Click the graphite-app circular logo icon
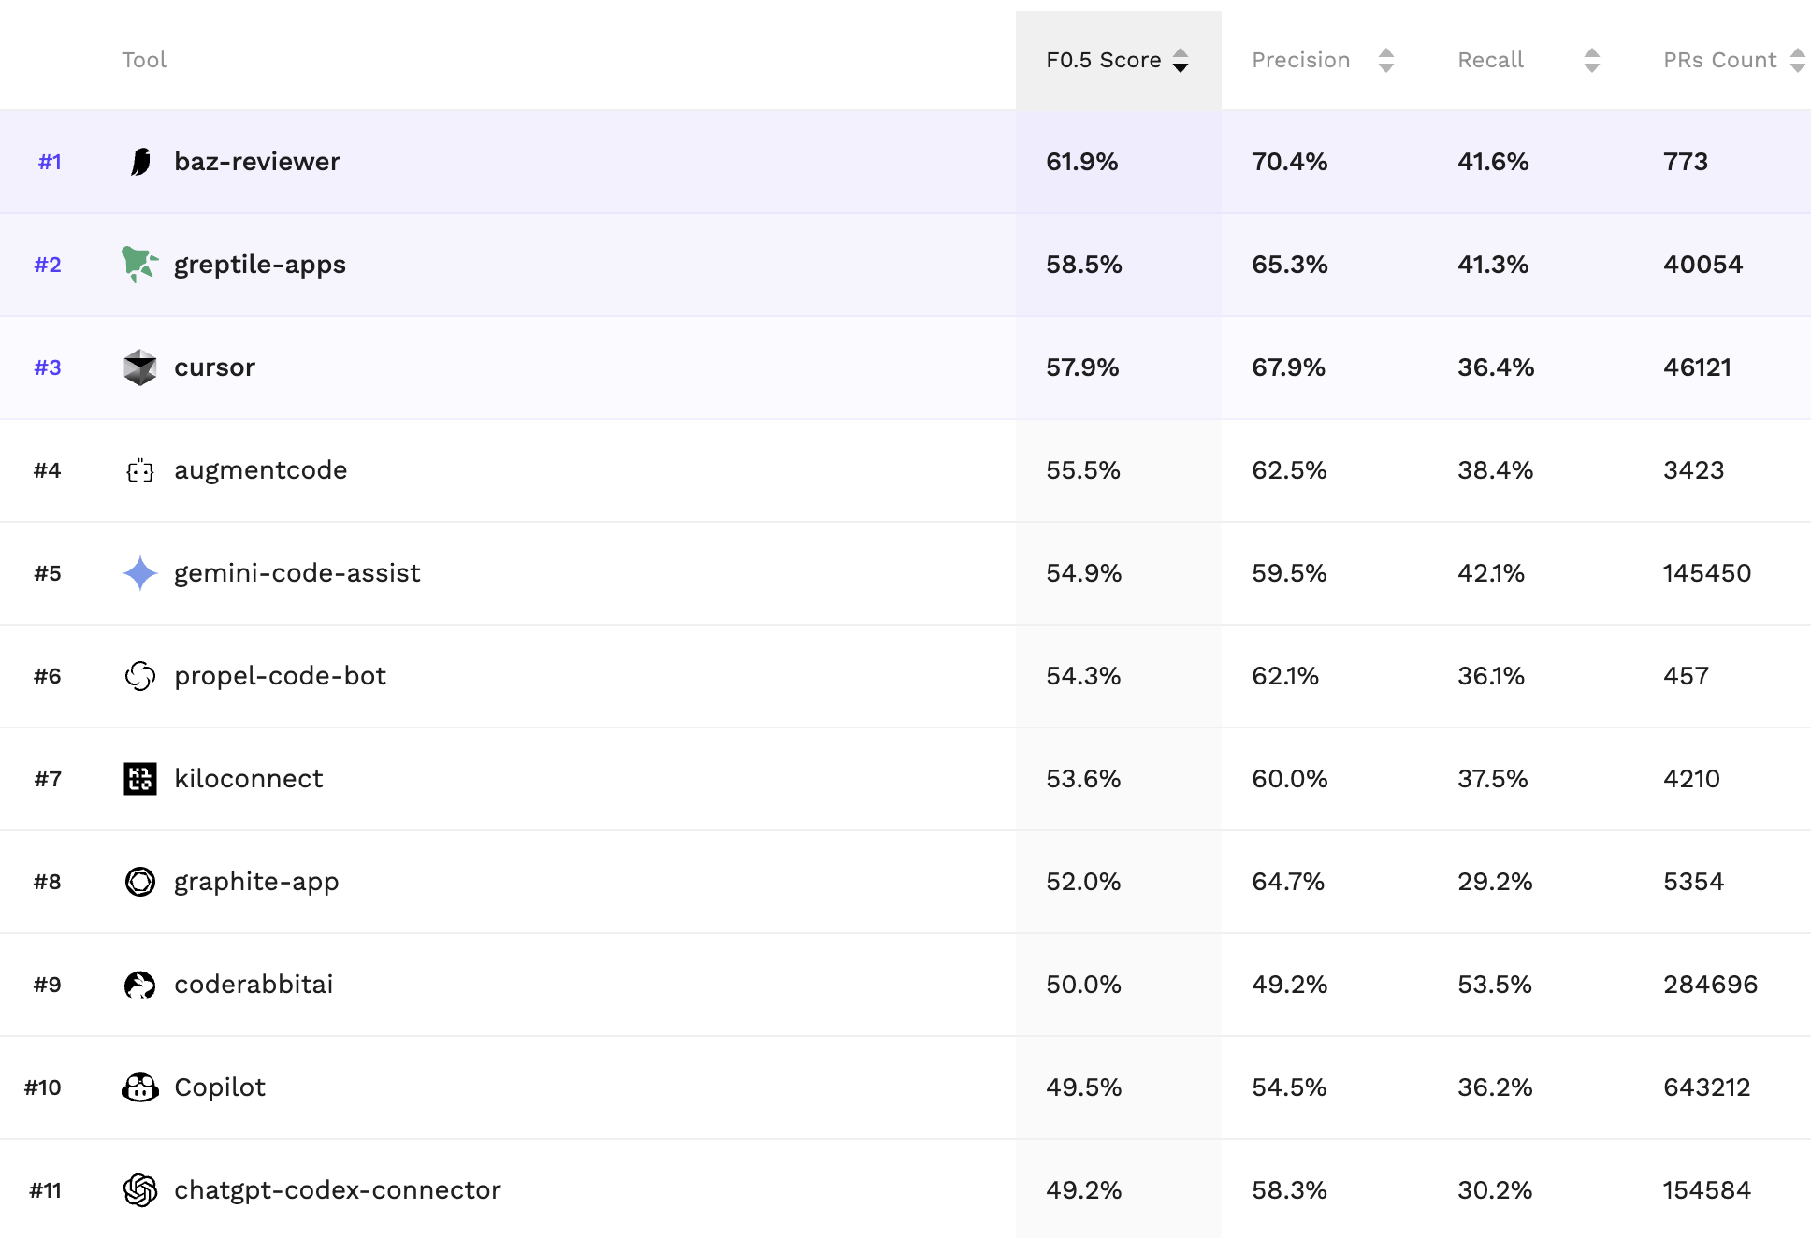This screenshot has width=1811, height=1238. [140, 882]
